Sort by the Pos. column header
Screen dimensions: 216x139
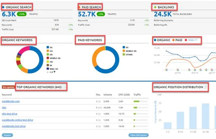(98, 95)
